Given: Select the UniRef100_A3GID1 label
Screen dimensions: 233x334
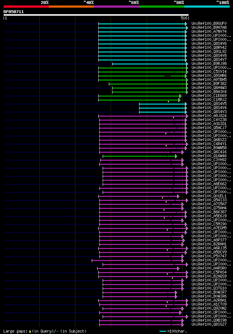Looking at the screenshot, I should [209, 124].
